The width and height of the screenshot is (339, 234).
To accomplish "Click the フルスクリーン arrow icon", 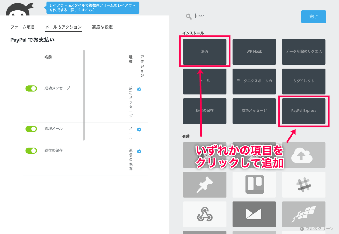I will 301,229.
